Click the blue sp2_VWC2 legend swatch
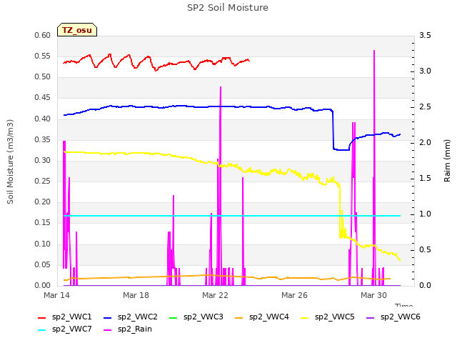 pos(108,317)
